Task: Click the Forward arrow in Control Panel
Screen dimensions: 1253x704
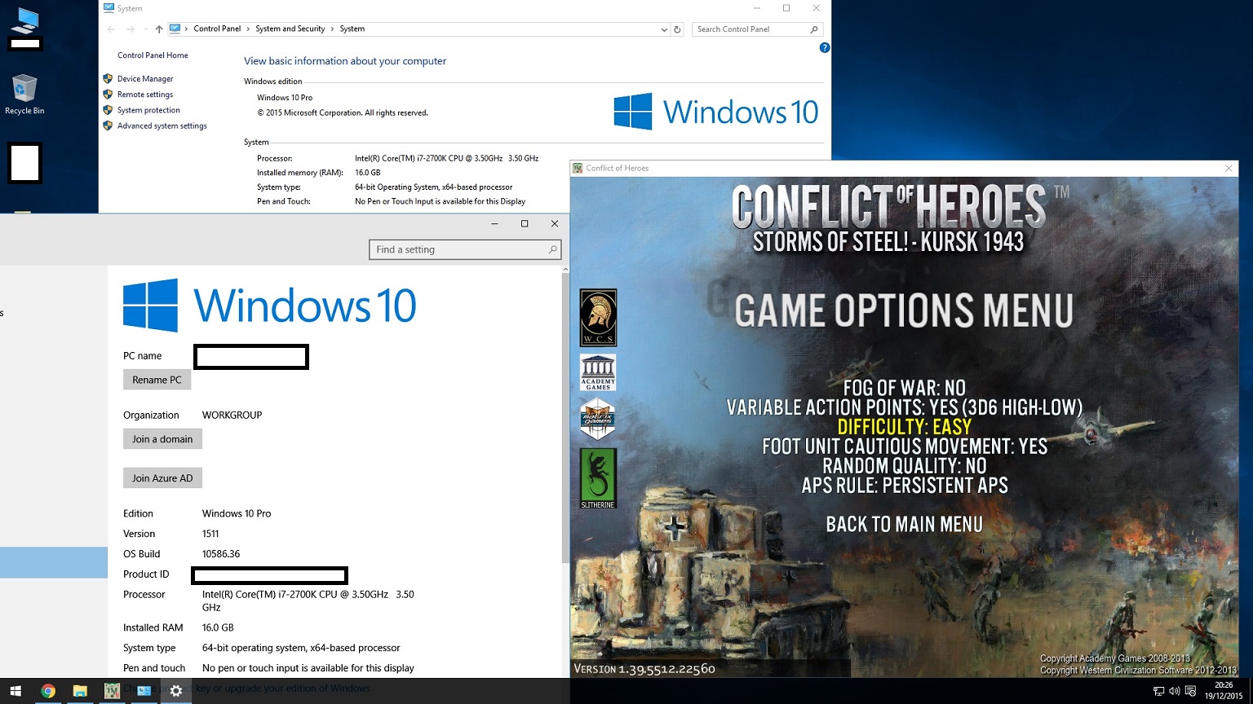Action: pyautogui.click(x=131, y=29)
